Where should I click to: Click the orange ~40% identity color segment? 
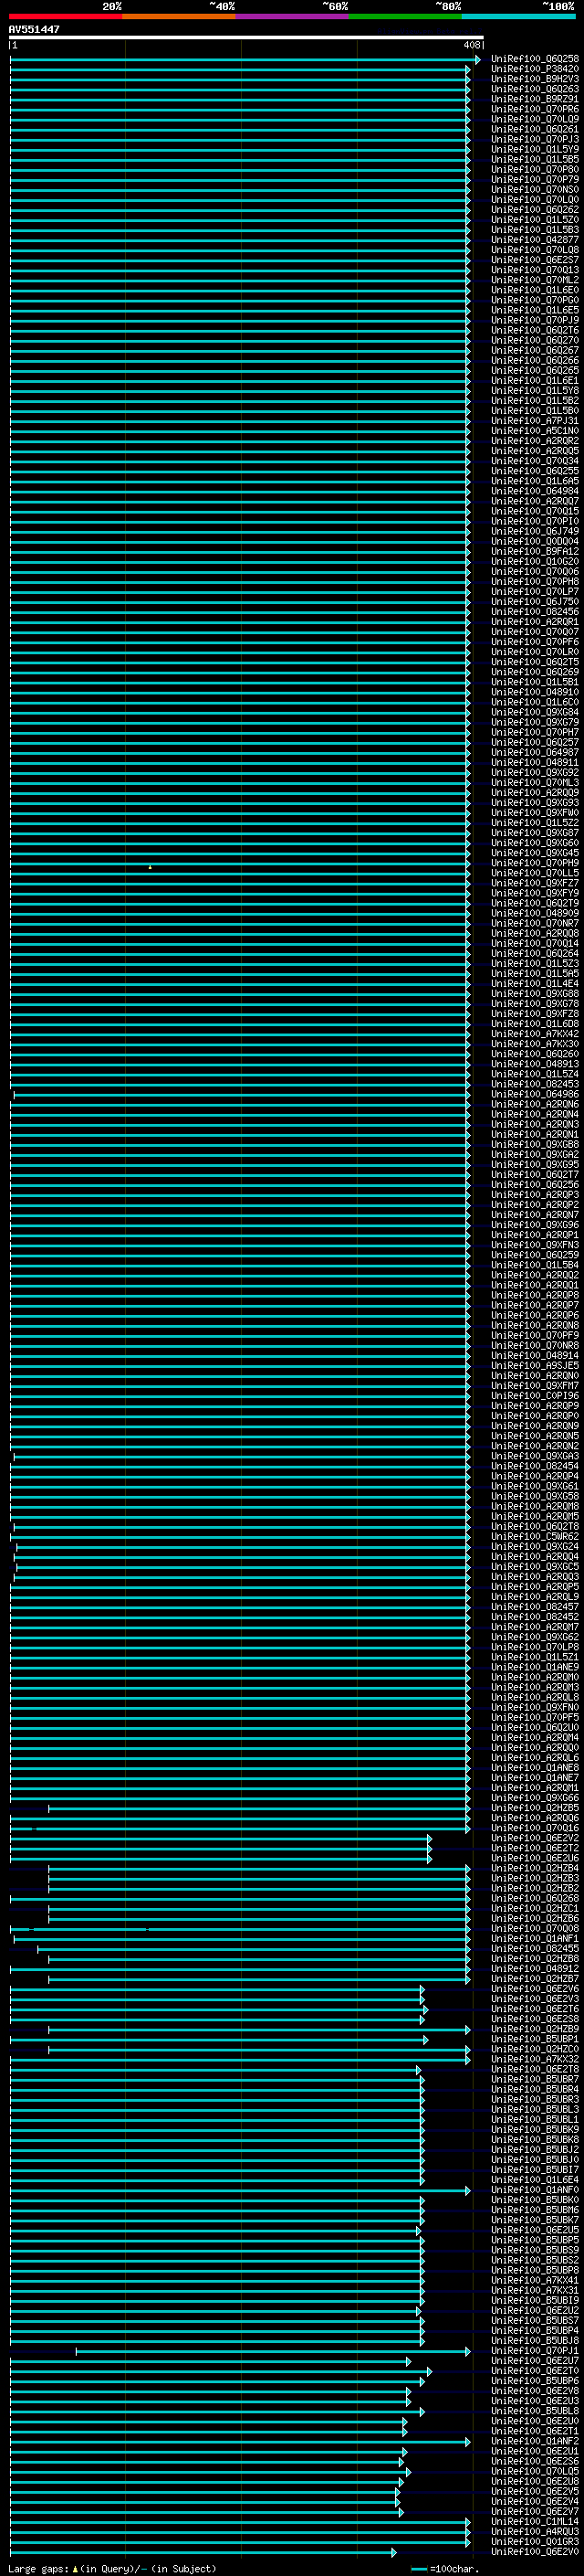click(179, 16)
